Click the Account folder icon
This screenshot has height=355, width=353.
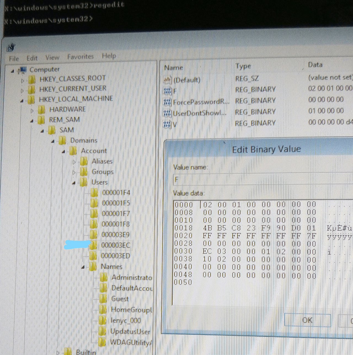click(73, 151)
